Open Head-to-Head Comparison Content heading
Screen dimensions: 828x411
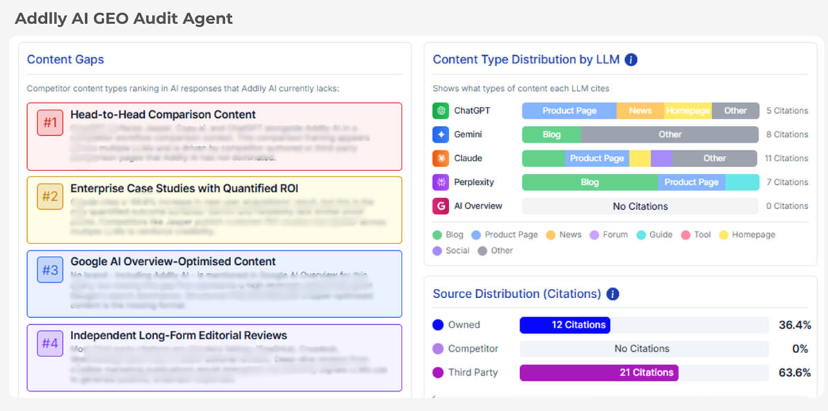[x=163, y=114]
